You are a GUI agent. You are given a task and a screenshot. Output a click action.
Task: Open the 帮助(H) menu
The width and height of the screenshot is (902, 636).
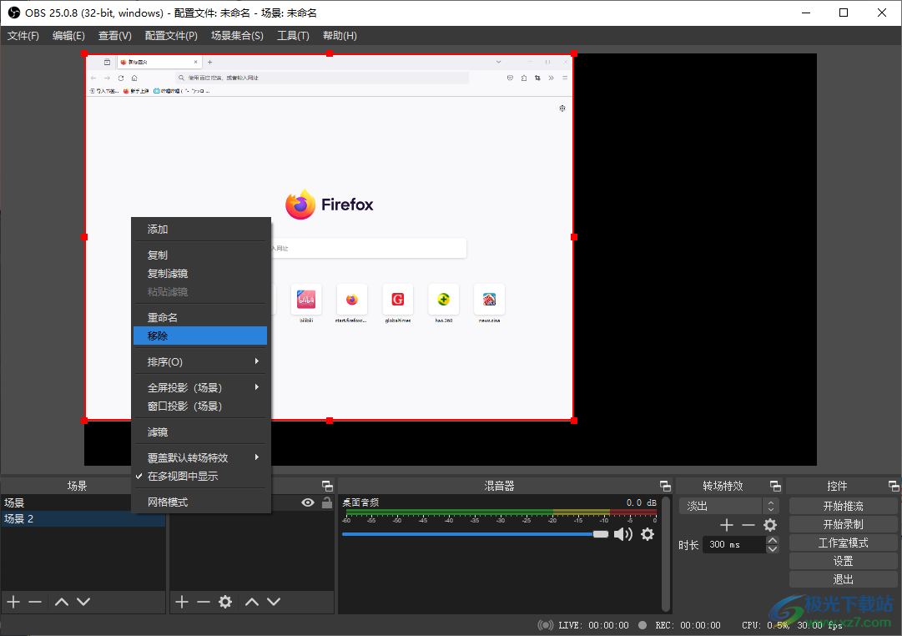(x=340, y=36)
